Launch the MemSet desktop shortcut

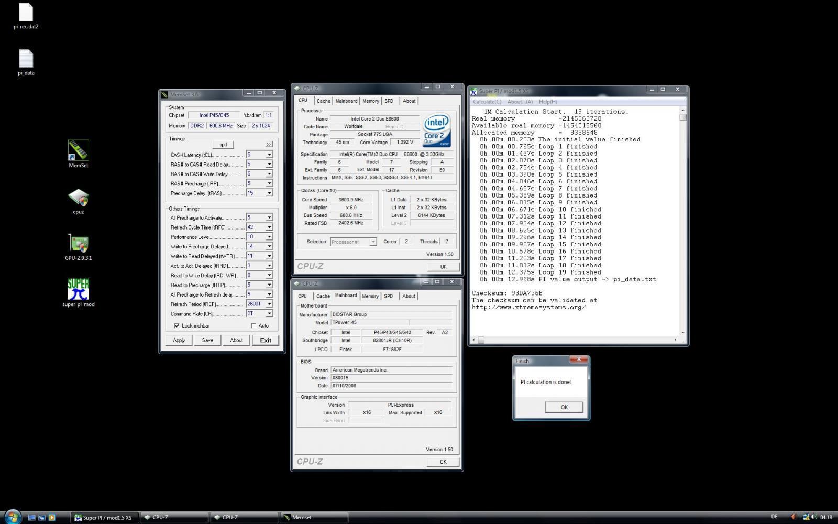pyautogui.click(x=78, y=154)
